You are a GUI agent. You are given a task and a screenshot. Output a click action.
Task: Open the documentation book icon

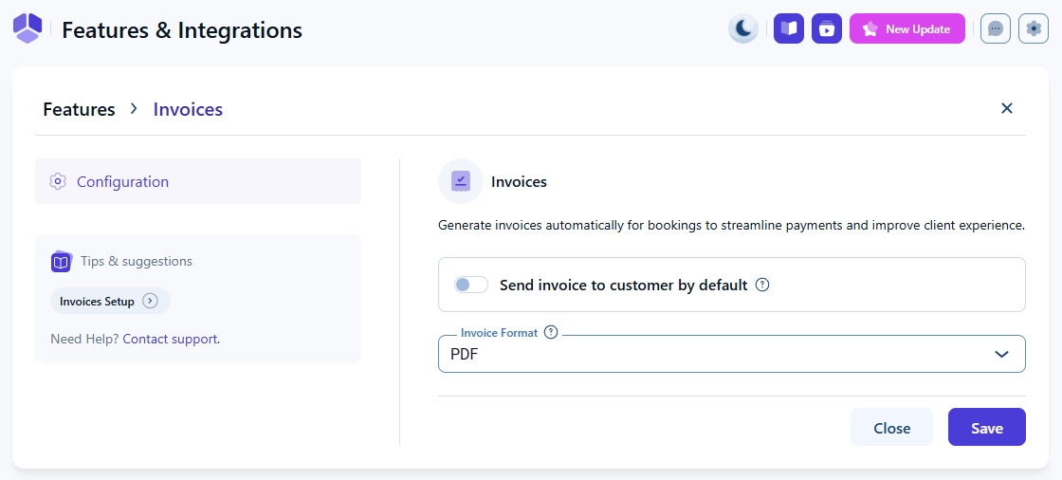[789, 28]
